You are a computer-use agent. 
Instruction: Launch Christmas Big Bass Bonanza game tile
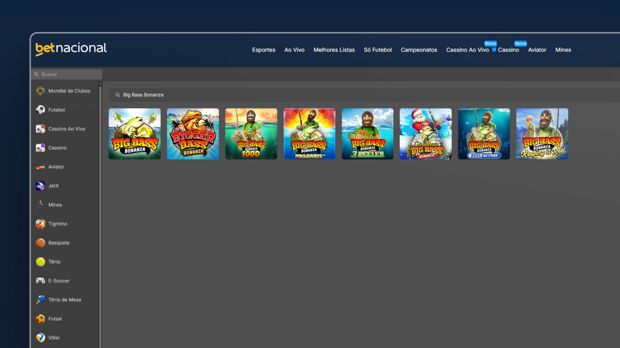426,134
